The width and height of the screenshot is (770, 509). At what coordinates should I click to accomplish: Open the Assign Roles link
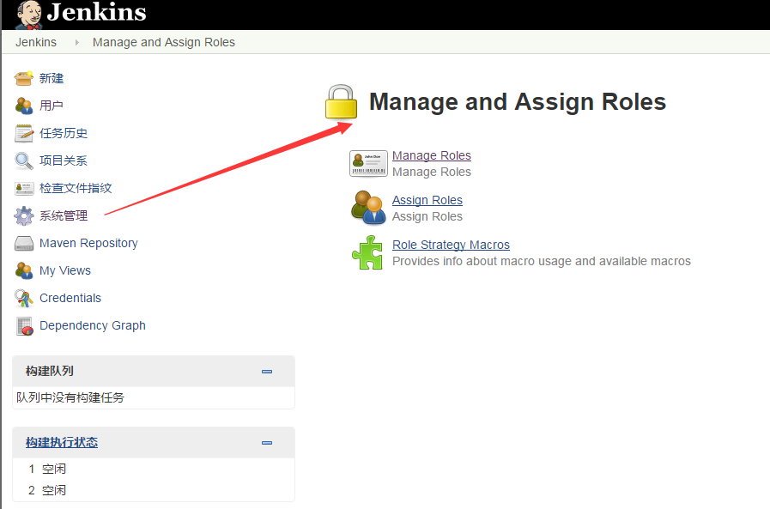[427, 200]
